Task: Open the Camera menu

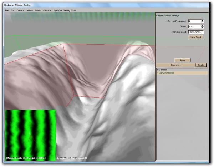Action: click(x=20, y=10)
